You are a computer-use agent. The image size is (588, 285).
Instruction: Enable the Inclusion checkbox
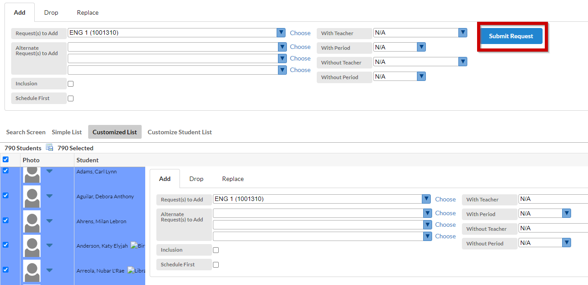pyautogui.click(x=70, y=83)
